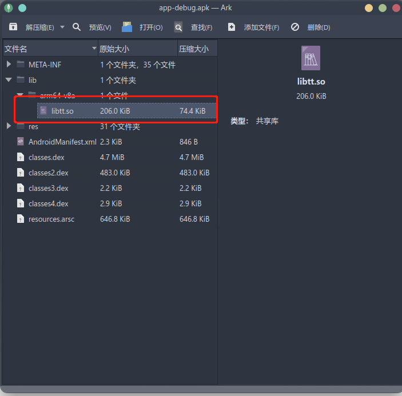Click the 74.4 KiB compressed size cell
The image size is (402, 396).
click(193, 111)
